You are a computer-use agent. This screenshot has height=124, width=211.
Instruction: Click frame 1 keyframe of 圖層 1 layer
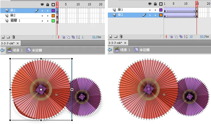(57, 22)
